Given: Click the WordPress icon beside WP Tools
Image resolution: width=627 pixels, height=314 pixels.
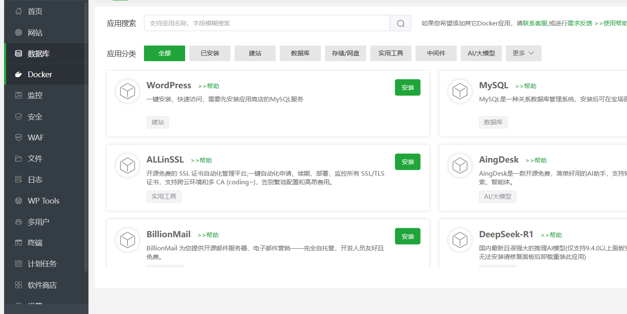Looking at the screenshot, I should click(x=19, y=201).
